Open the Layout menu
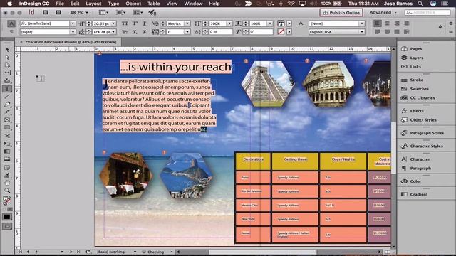This screenshot has height=256, width=456. pyautogui.click(x=93, y=4)
